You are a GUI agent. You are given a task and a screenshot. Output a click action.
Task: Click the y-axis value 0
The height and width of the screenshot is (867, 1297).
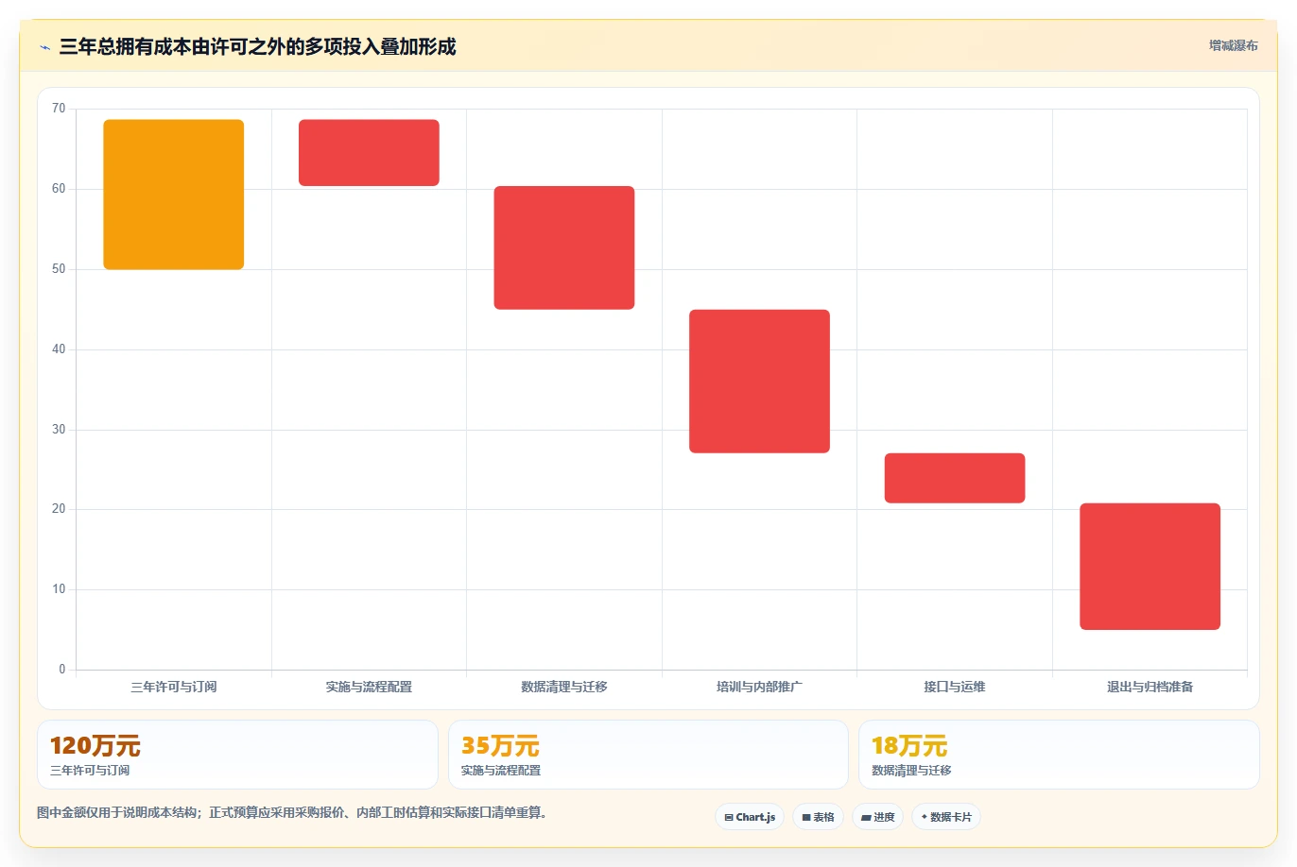(62, 670)
